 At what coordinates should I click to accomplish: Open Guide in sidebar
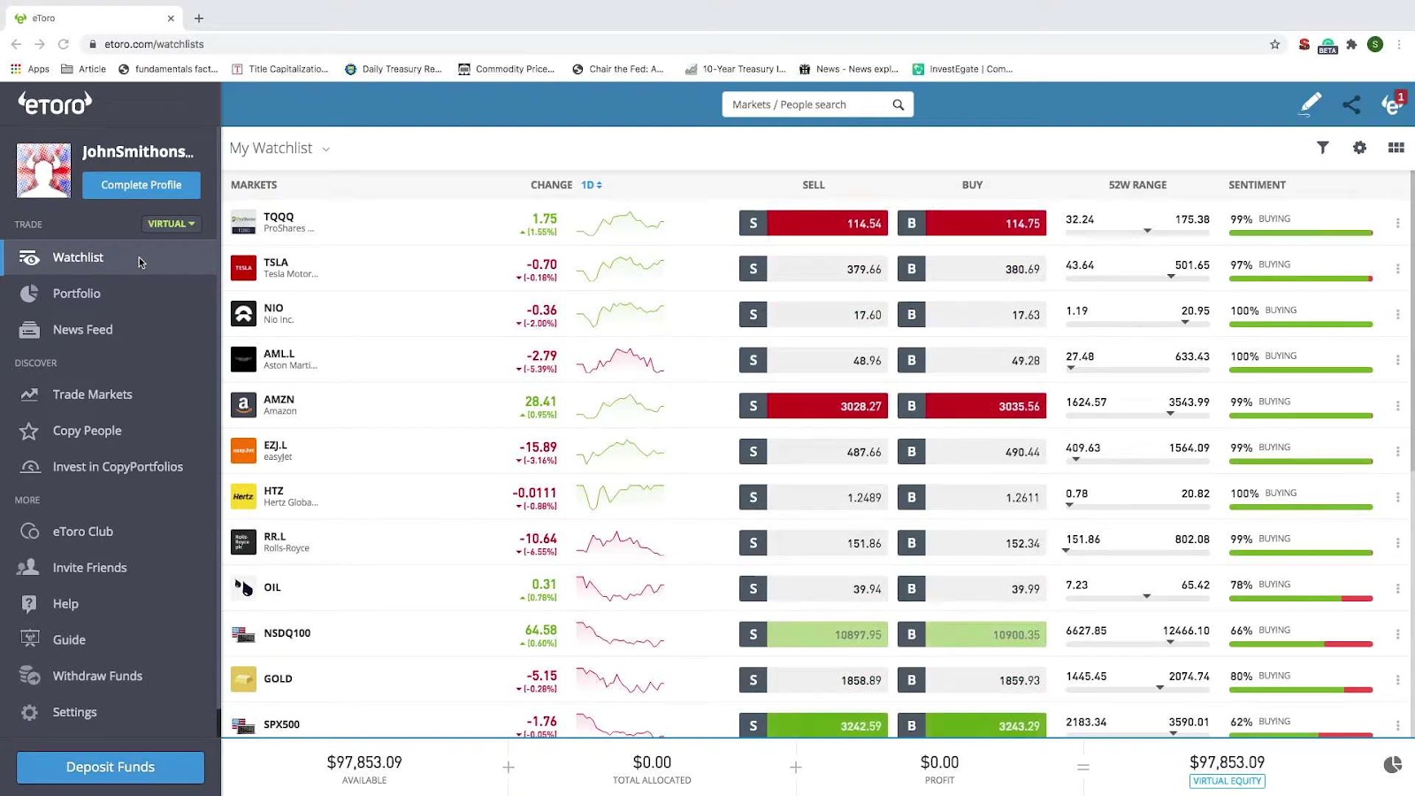pyautogui.click(x=108, y=640)
